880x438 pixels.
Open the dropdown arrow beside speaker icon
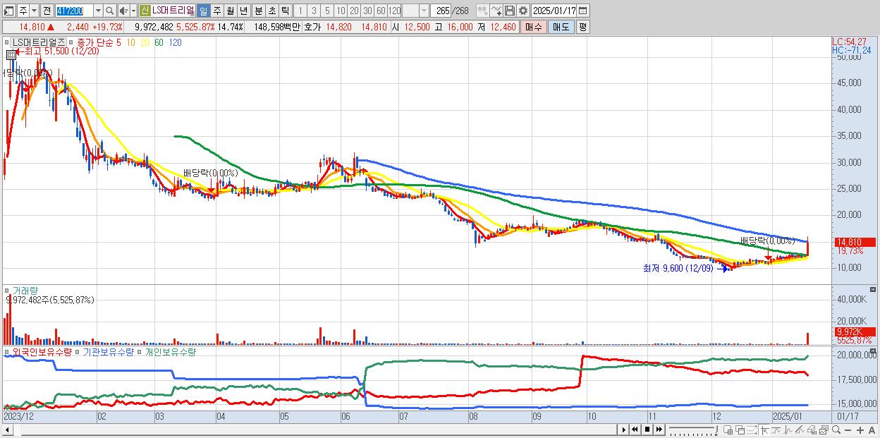tap(133, 11)
